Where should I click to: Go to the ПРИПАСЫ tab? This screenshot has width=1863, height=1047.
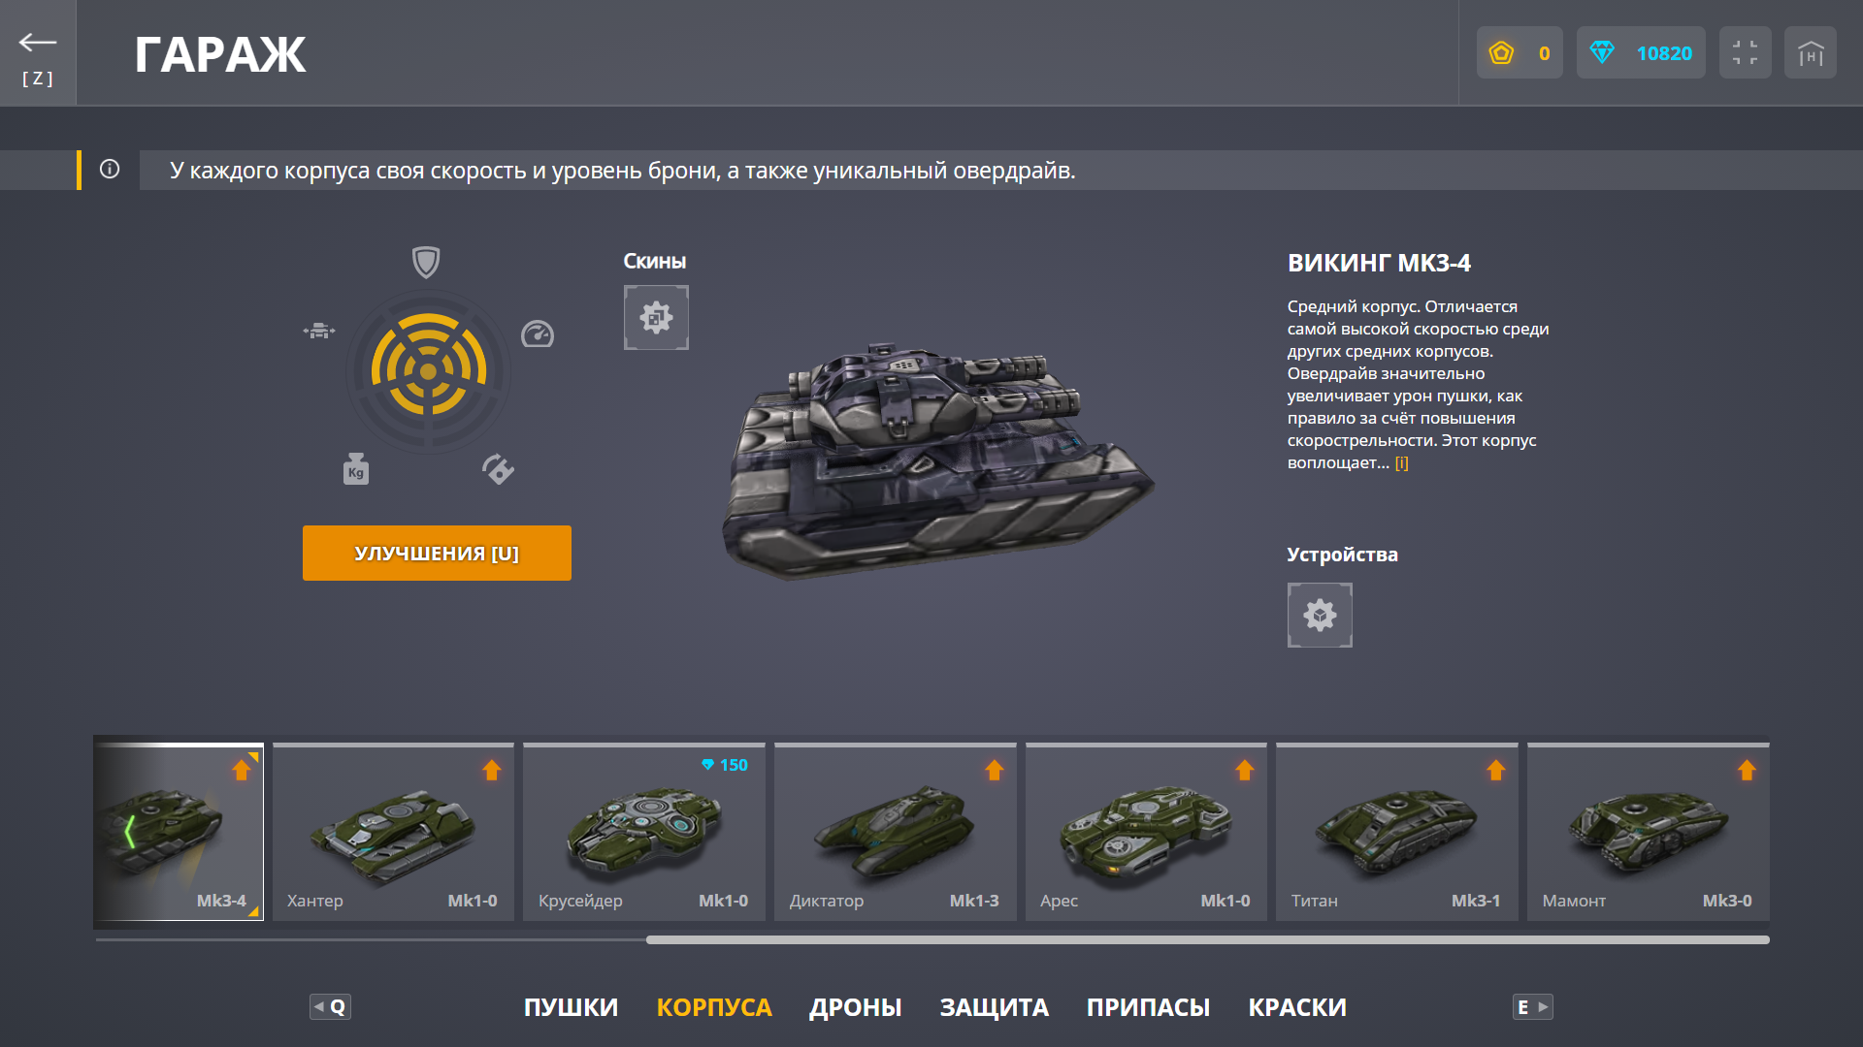(x=1148, y=1007)
